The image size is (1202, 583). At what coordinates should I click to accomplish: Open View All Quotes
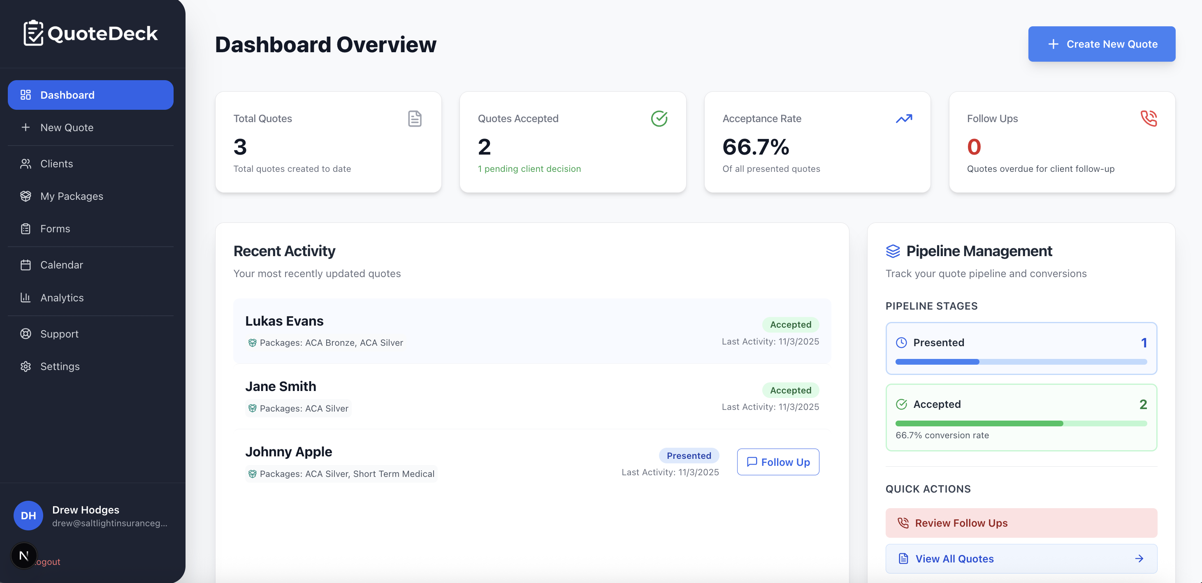(954, 558)
